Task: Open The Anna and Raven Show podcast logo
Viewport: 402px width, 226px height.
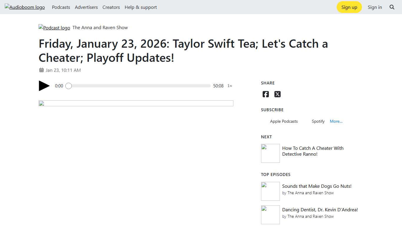Action: coord(54,28)
